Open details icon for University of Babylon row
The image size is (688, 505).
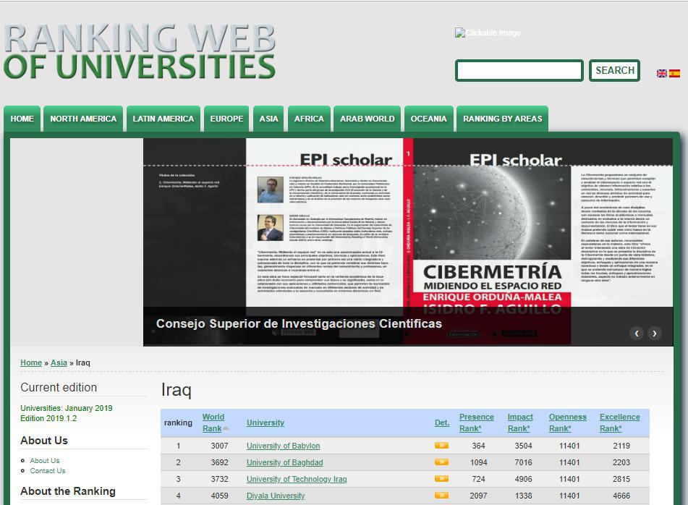click(441, 446)
